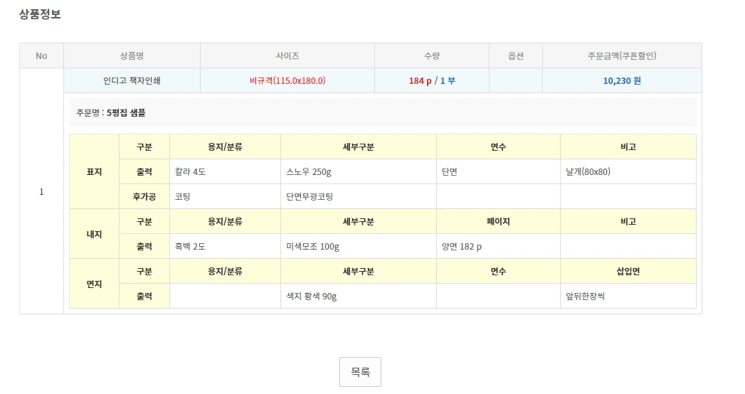Click 세부구분 header in 면지 section
The width and height of the screenshot is (745, 394).
[359, 272]
